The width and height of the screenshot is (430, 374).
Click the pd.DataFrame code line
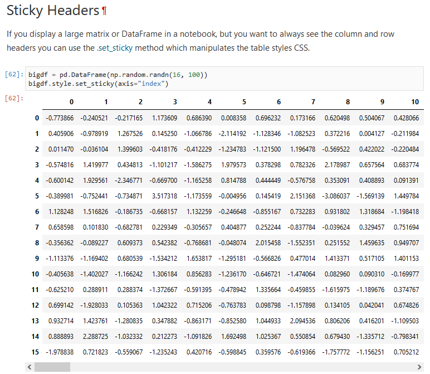tap(118, 75)
